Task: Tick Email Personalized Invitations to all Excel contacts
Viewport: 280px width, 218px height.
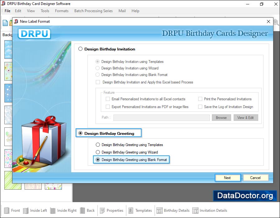Action: (x=108, y=99)
